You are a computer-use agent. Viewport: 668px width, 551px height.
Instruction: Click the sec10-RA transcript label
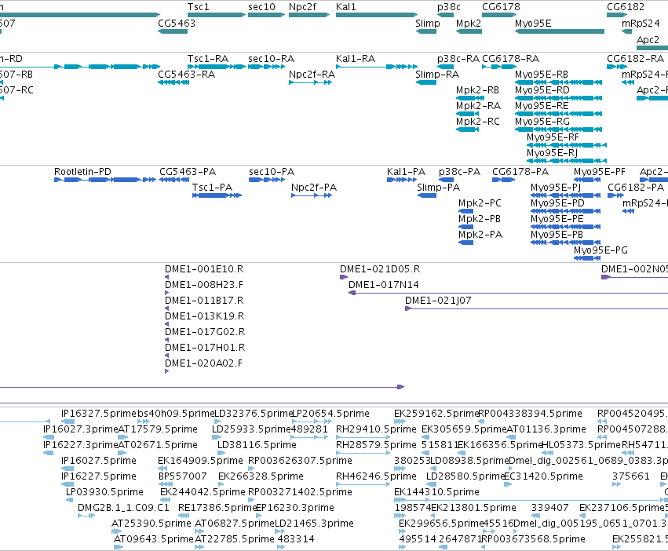coord(272,58)
